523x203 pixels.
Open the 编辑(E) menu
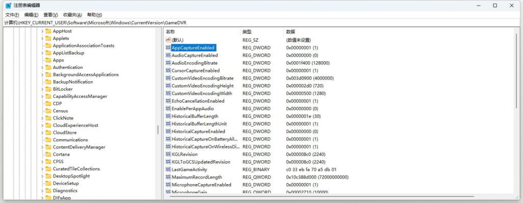(31, 15)
